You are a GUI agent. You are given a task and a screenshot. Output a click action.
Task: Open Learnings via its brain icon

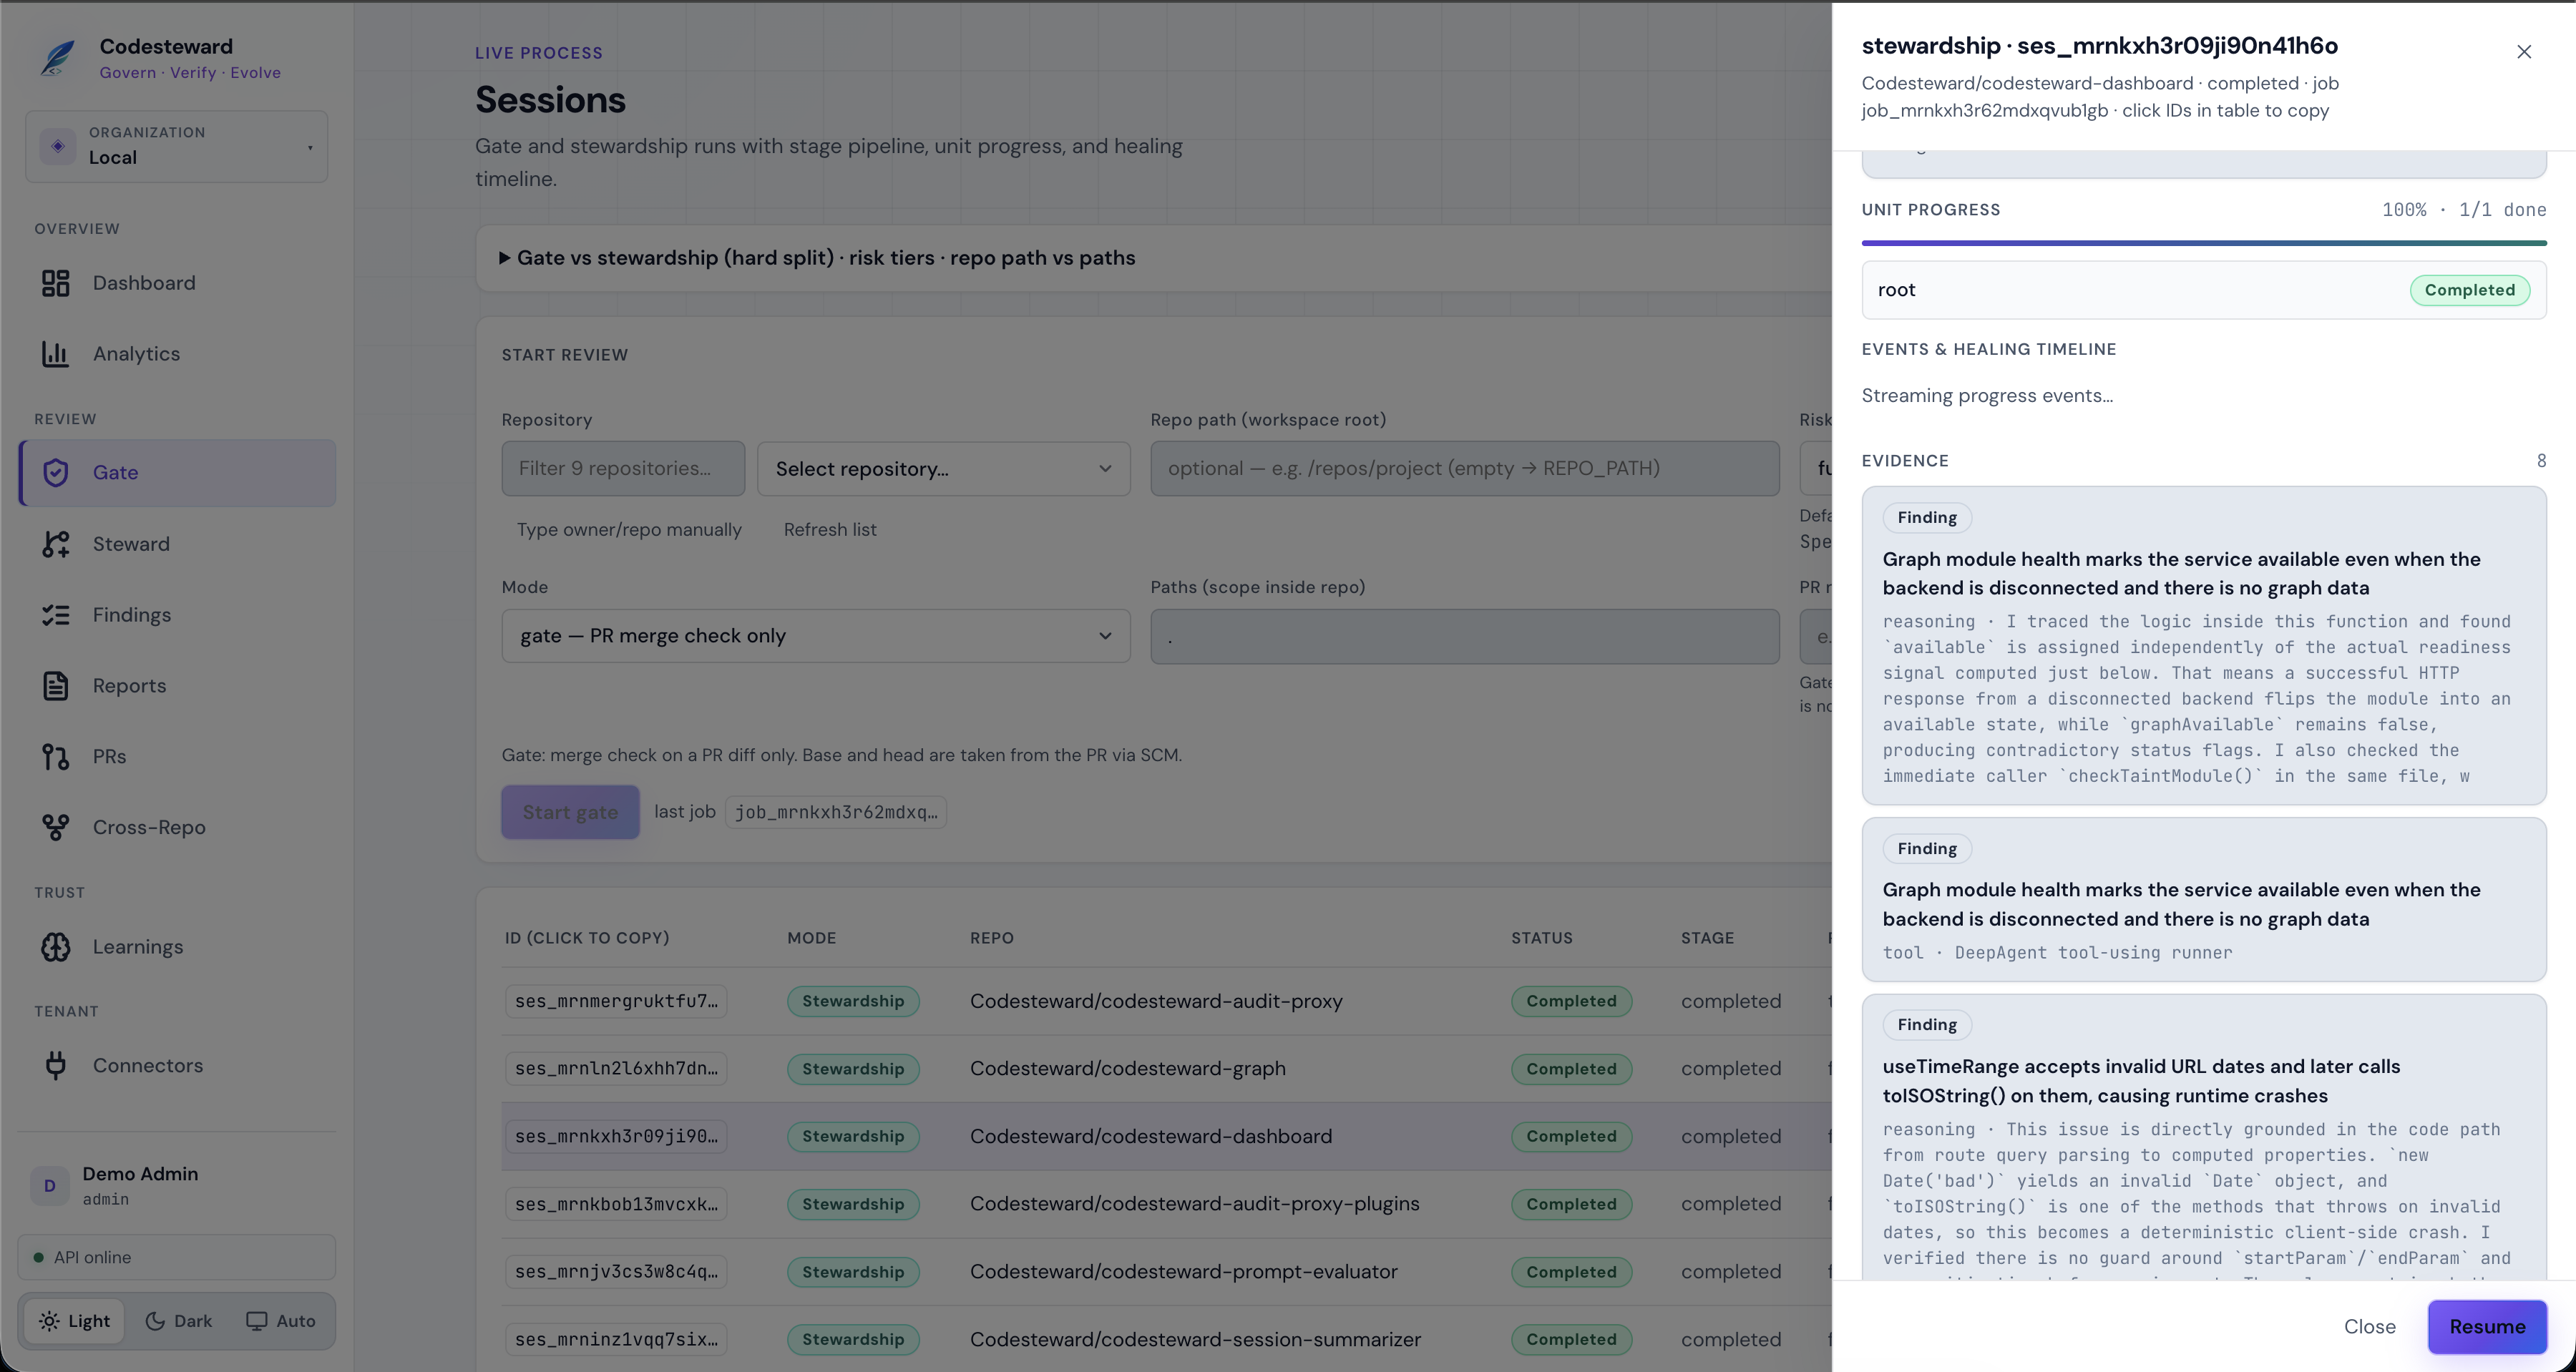pyautogui.click(x=56, y=947)
